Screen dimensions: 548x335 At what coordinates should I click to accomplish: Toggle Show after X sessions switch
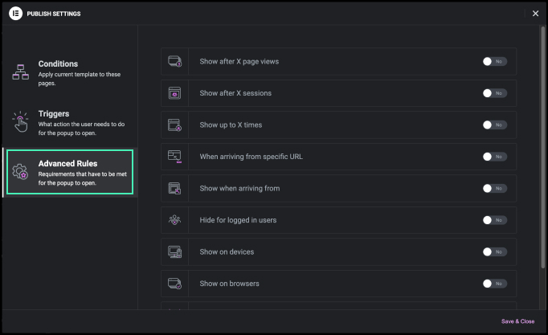(494, 93)
